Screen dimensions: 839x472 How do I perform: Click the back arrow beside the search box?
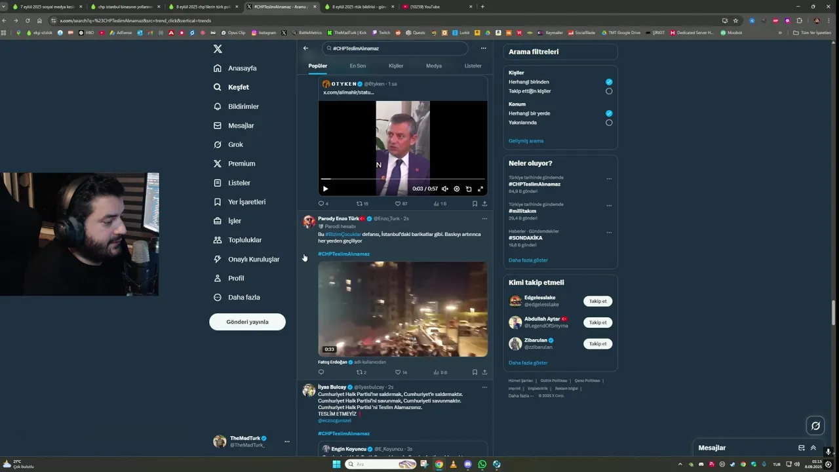click(305, 48)
